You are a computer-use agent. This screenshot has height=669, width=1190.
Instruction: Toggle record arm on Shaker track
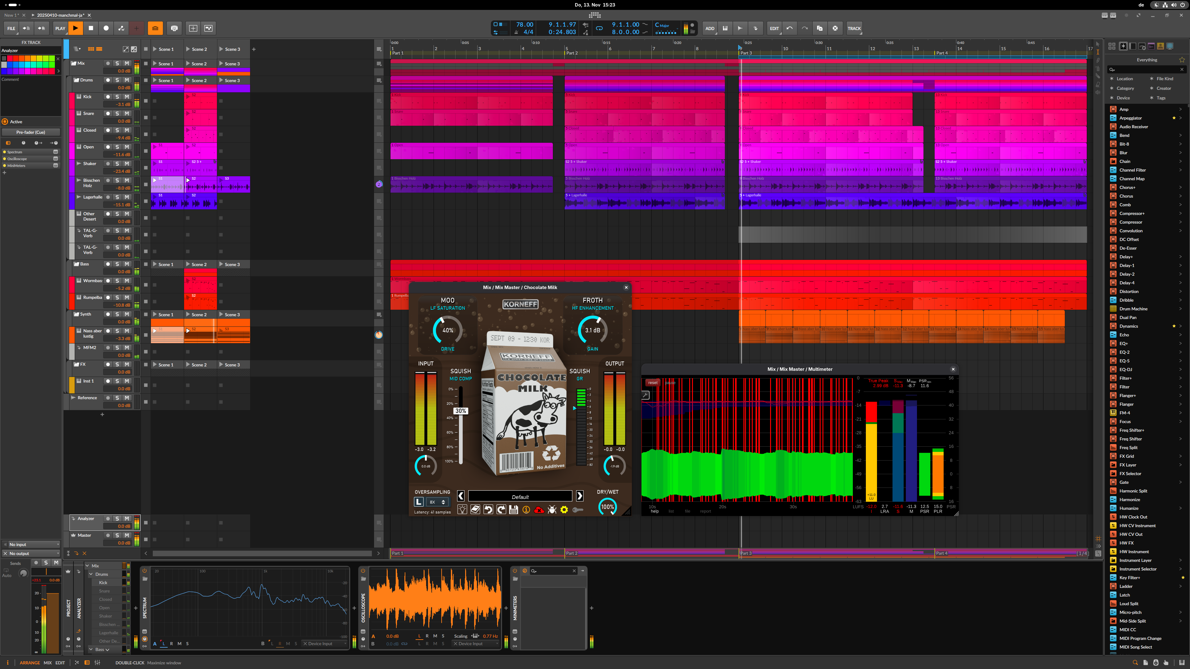[108, 164]
